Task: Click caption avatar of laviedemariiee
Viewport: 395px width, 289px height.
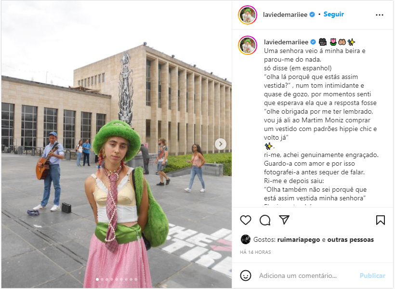Action: tap(248, 45)
